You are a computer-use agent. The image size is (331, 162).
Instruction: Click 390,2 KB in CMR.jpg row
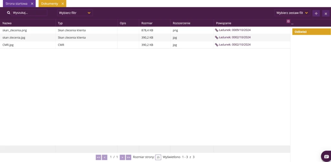[x=147, y=45]
